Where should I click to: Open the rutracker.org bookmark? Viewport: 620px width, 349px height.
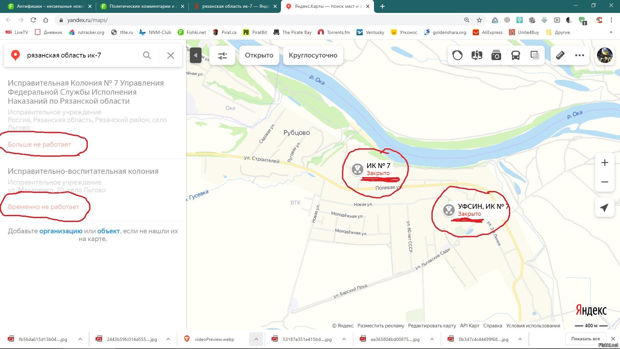pos(87,32)
